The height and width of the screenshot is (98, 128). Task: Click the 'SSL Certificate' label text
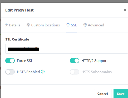click(17, 39)
